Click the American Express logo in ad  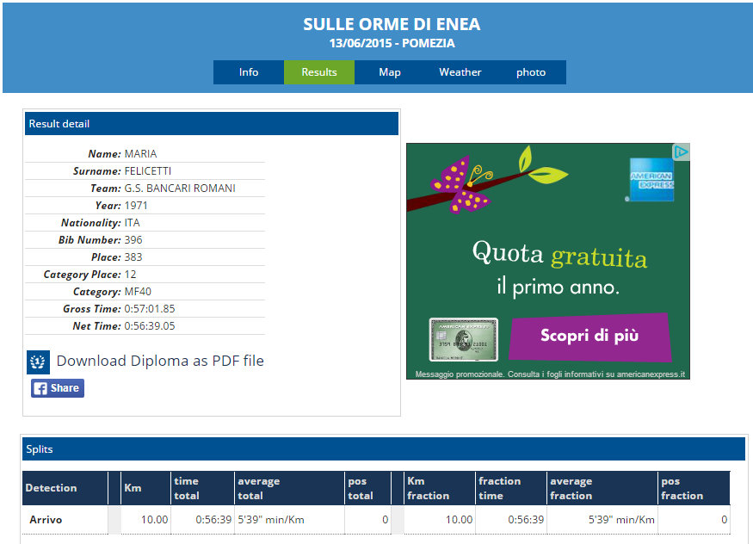click(650, 179)
